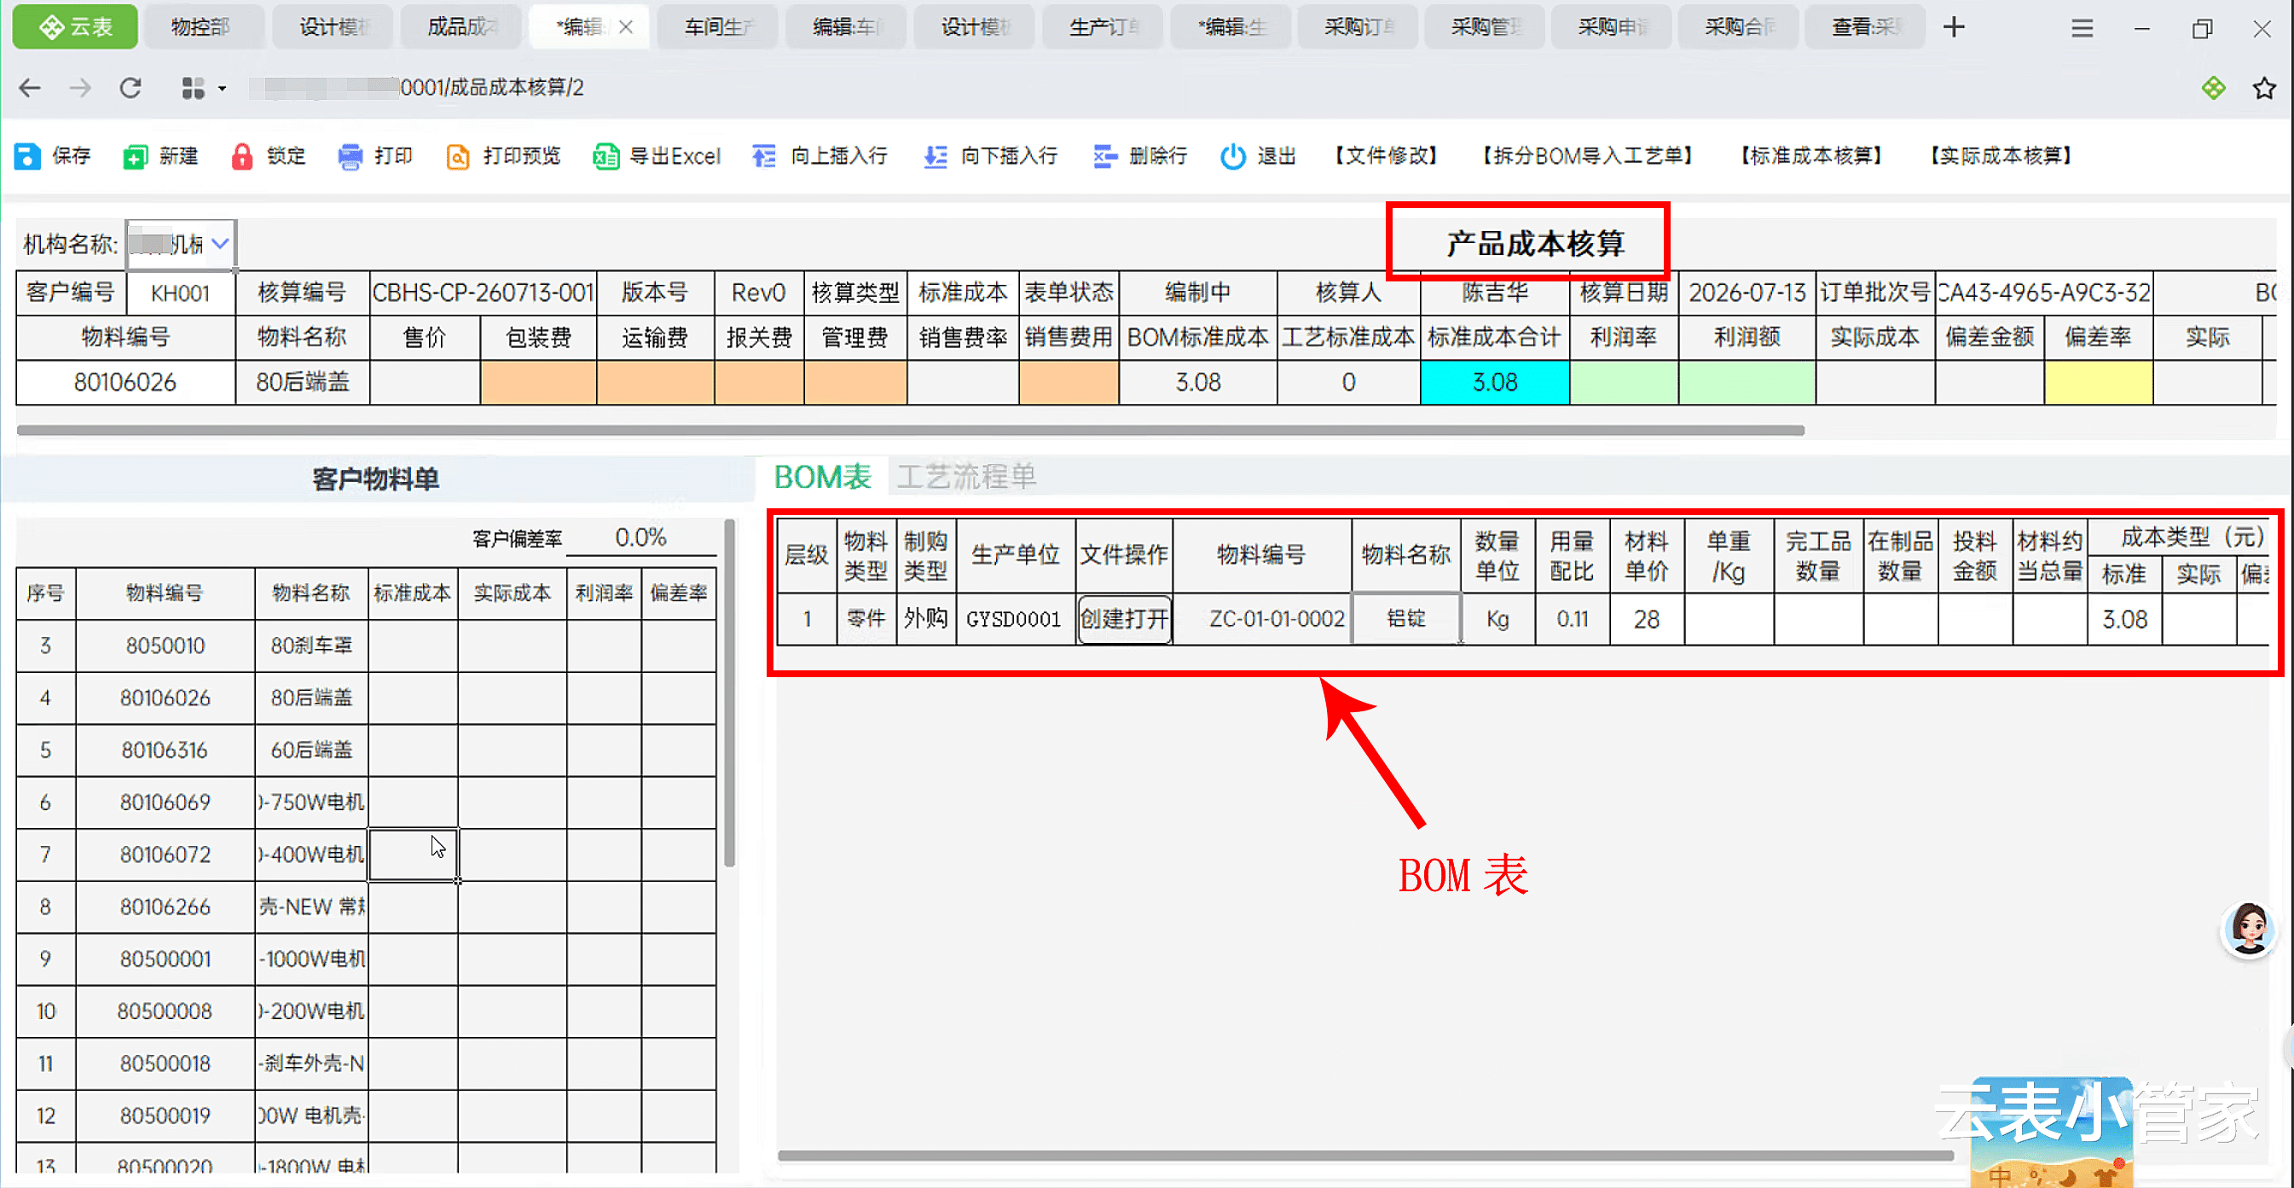Click the Exit (退出) power icon
Screen dimensions: 2294x1188
coord(1232,156)
